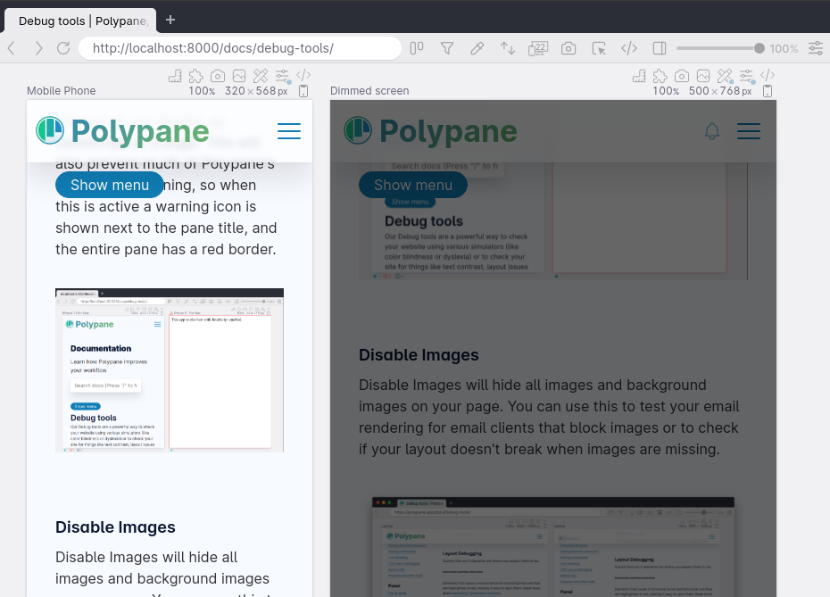830x597 pixels.
Task: Toggle the side panel icon
Action: pyautogui.click(x=660, y=48)
